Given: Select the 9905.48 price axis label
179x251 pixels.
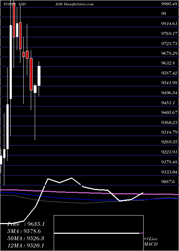Looking at the screenshot, I should [169, 4].
